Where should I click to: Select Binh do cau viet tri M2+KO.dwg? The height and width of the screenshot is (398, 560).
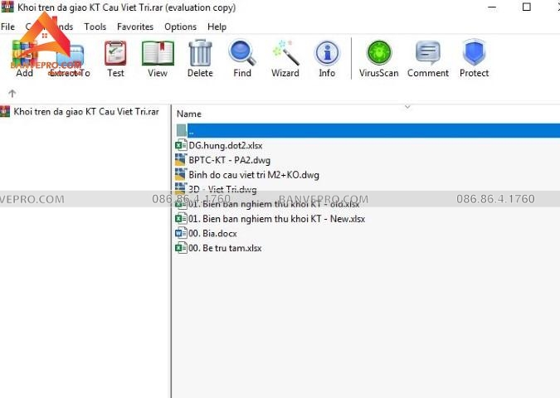[254, 175]
